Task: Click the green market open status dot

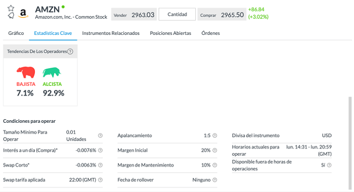Action: point(63,7)
